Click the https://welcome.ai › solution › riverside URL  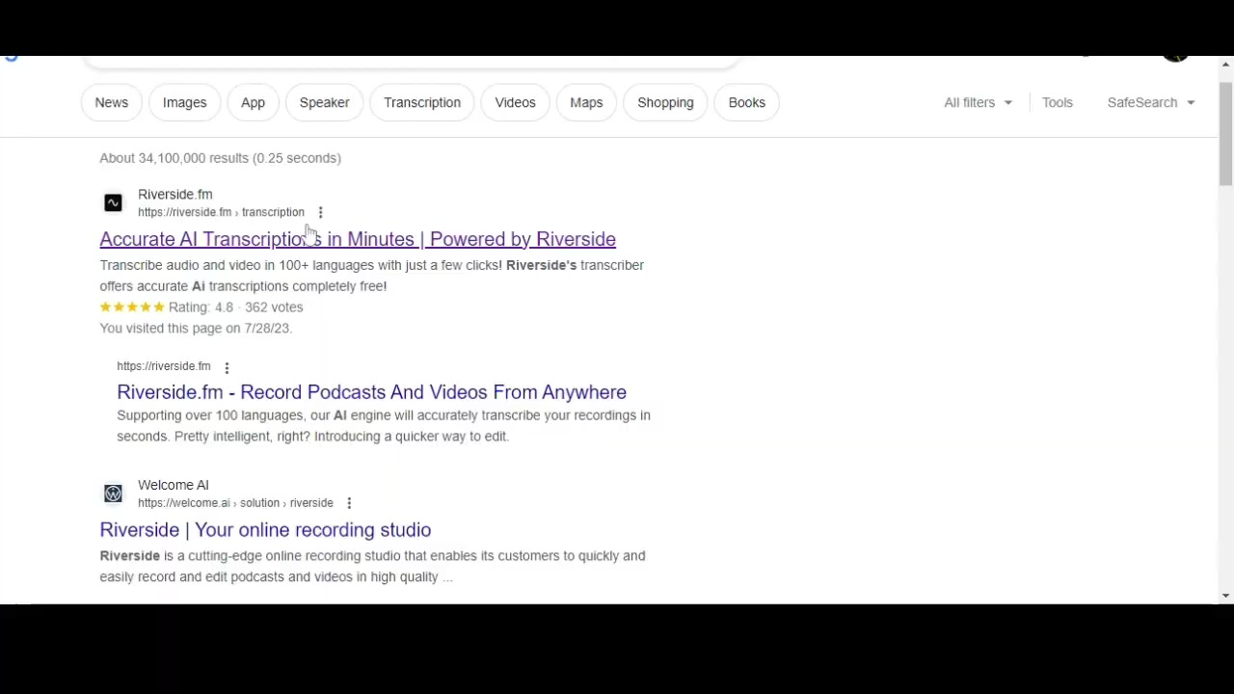[235, 503]
